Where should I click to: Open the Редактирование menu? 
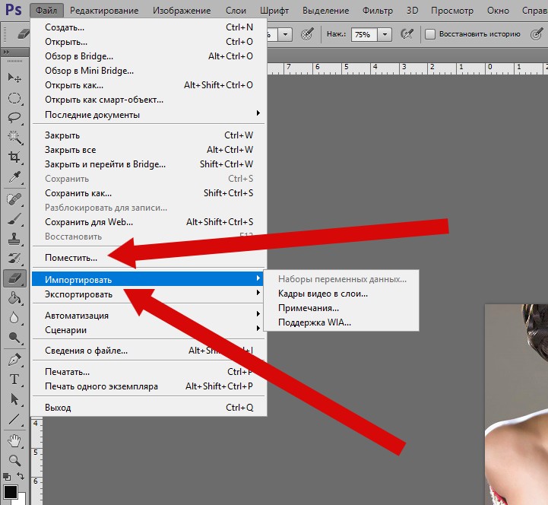point(104,11)
